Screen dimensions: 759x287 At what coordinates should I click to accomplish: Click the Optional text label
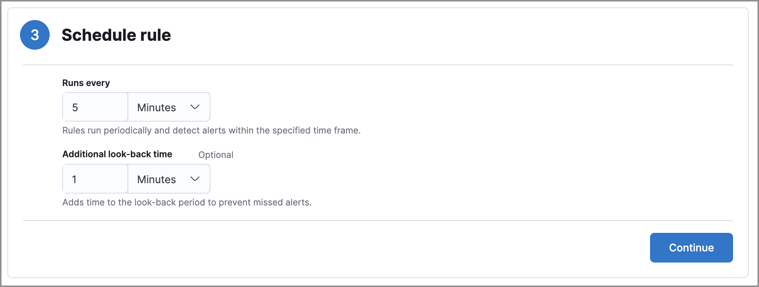pos(216,155)
